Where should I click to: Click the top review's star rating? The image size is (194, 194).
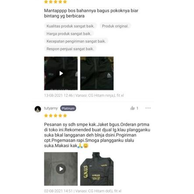[56, 2]
